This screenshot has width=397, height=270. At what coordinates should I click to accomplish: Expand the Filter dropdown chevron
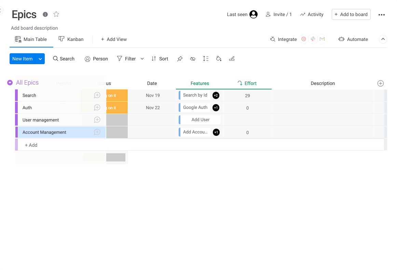[142, 59]
